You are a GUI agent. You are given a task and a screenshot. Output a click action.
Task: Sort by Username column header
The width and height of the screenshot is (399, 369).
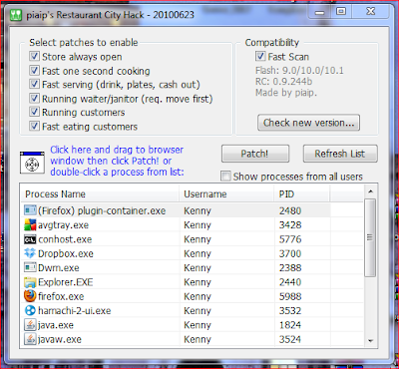pos(227,194)
